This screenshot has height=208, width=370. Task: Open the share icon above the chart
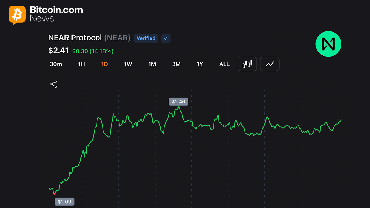pos(54,84)
